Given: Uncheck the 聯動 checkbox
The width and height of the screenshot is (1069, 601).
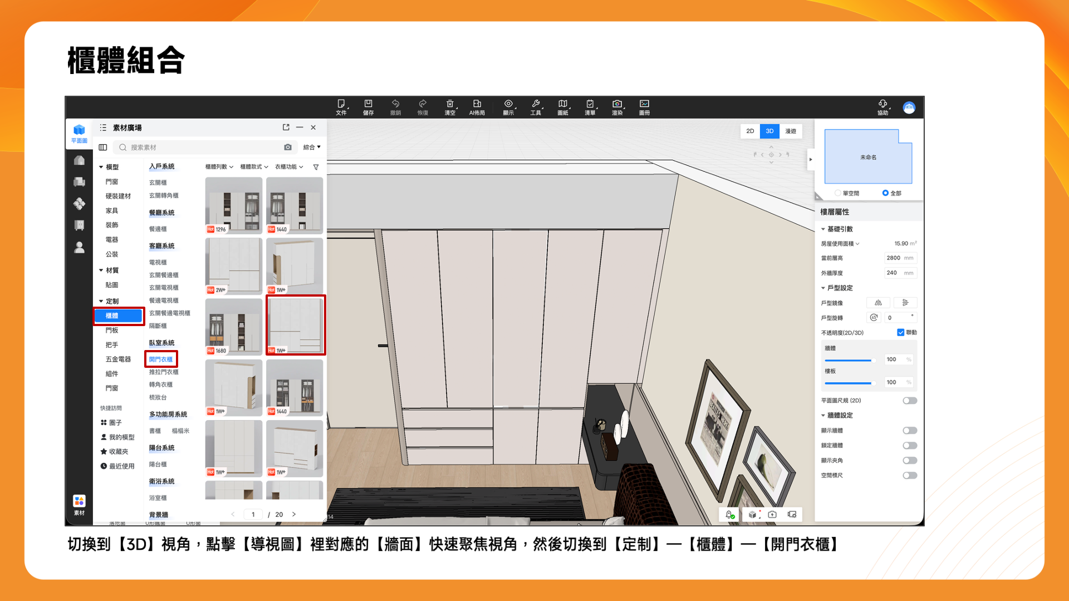Looking at the screenshot, I should (900, 332).
